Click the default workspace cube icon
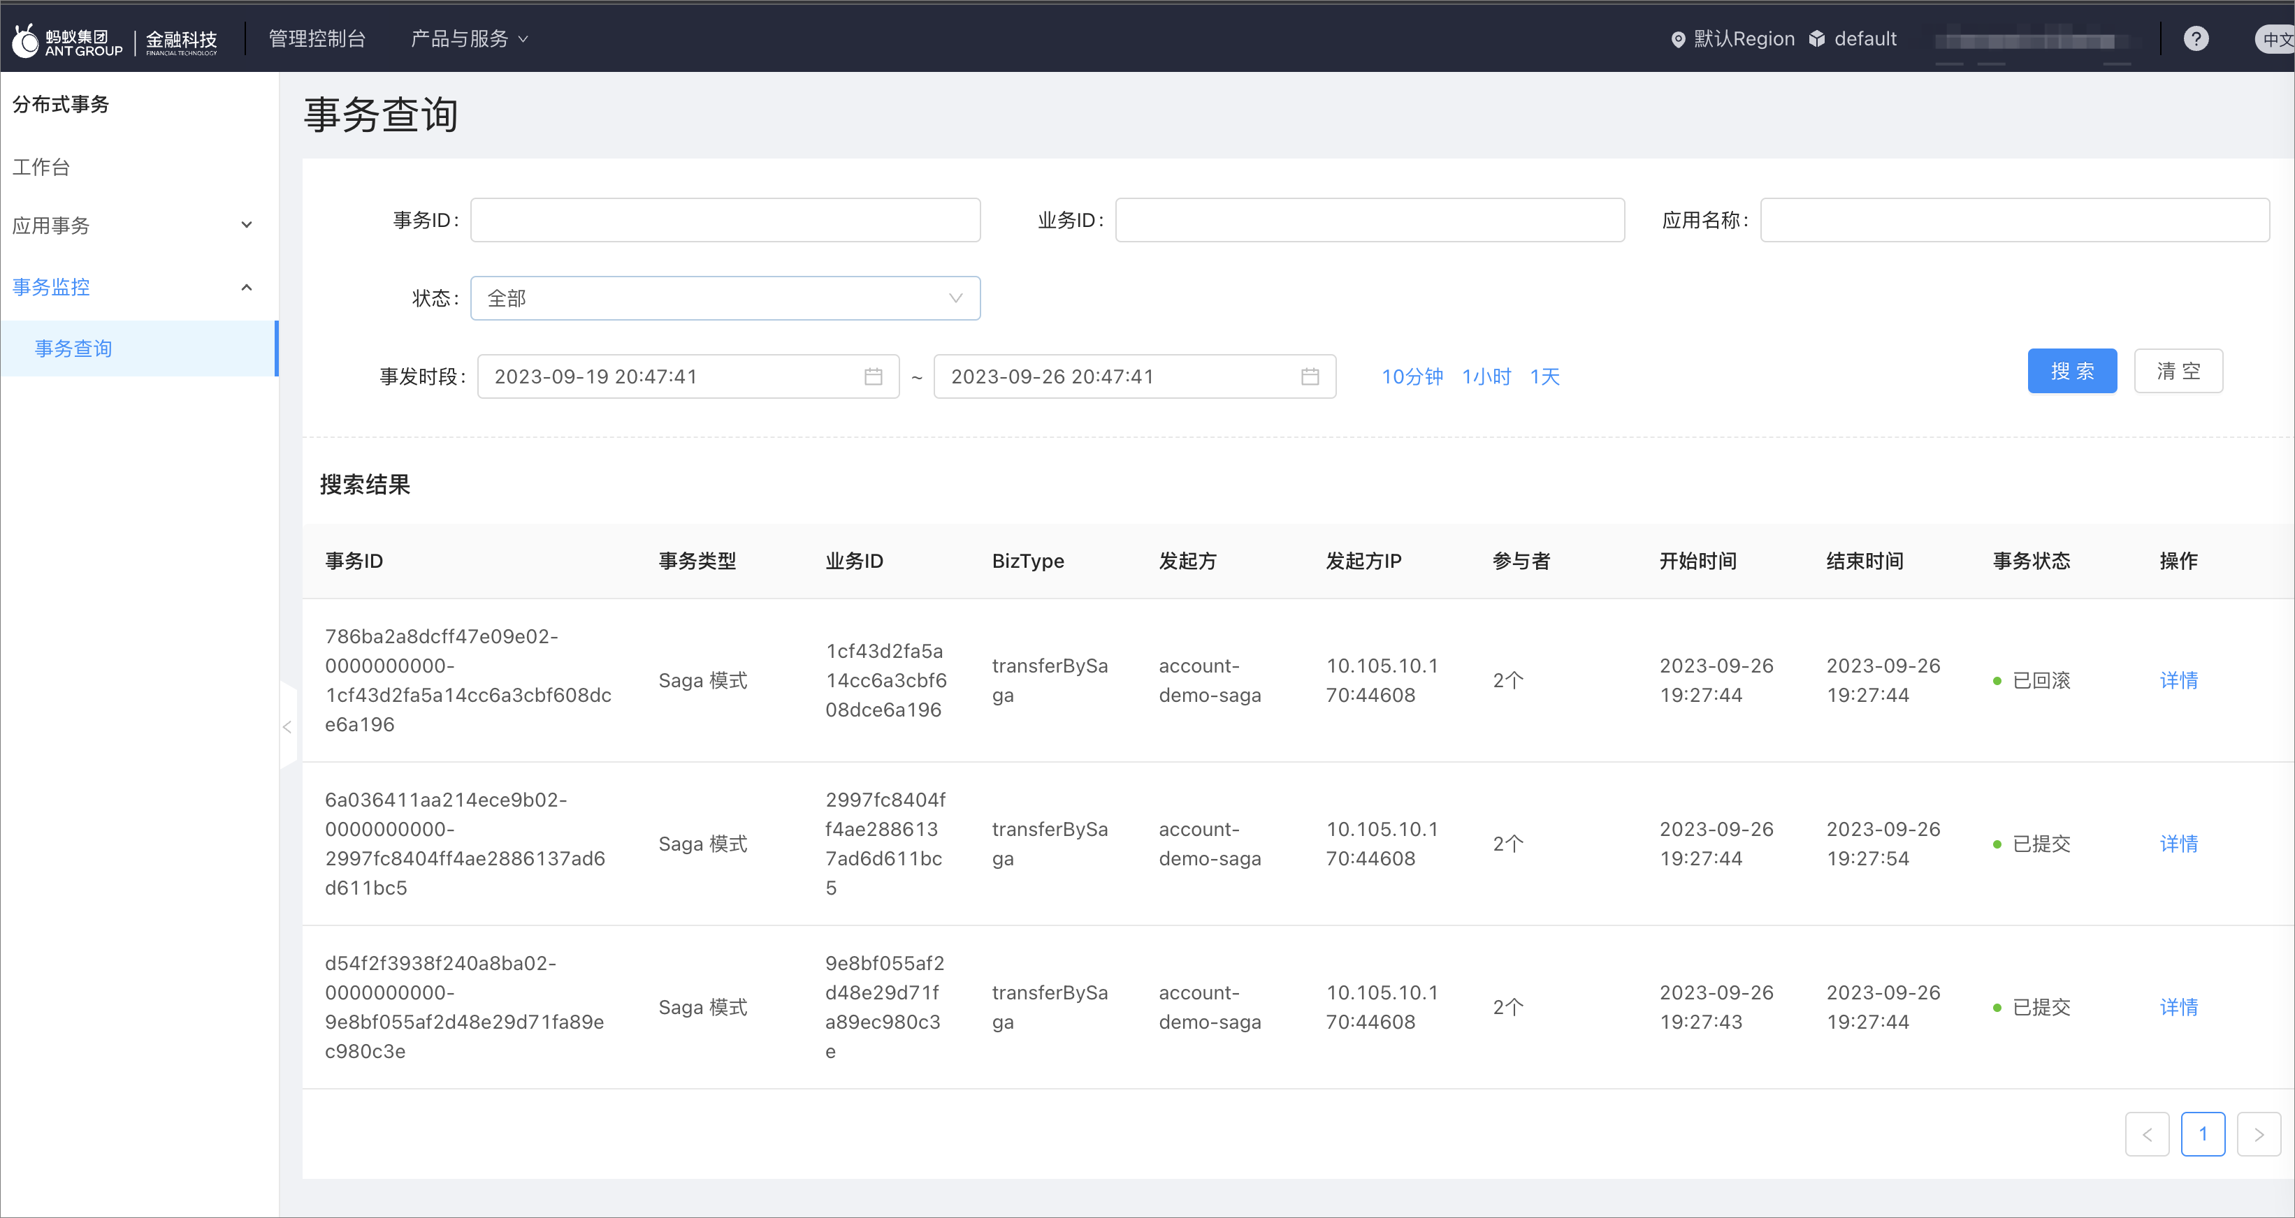The width and height of the screenshot is (2295, 1218). coord(1816,39)
